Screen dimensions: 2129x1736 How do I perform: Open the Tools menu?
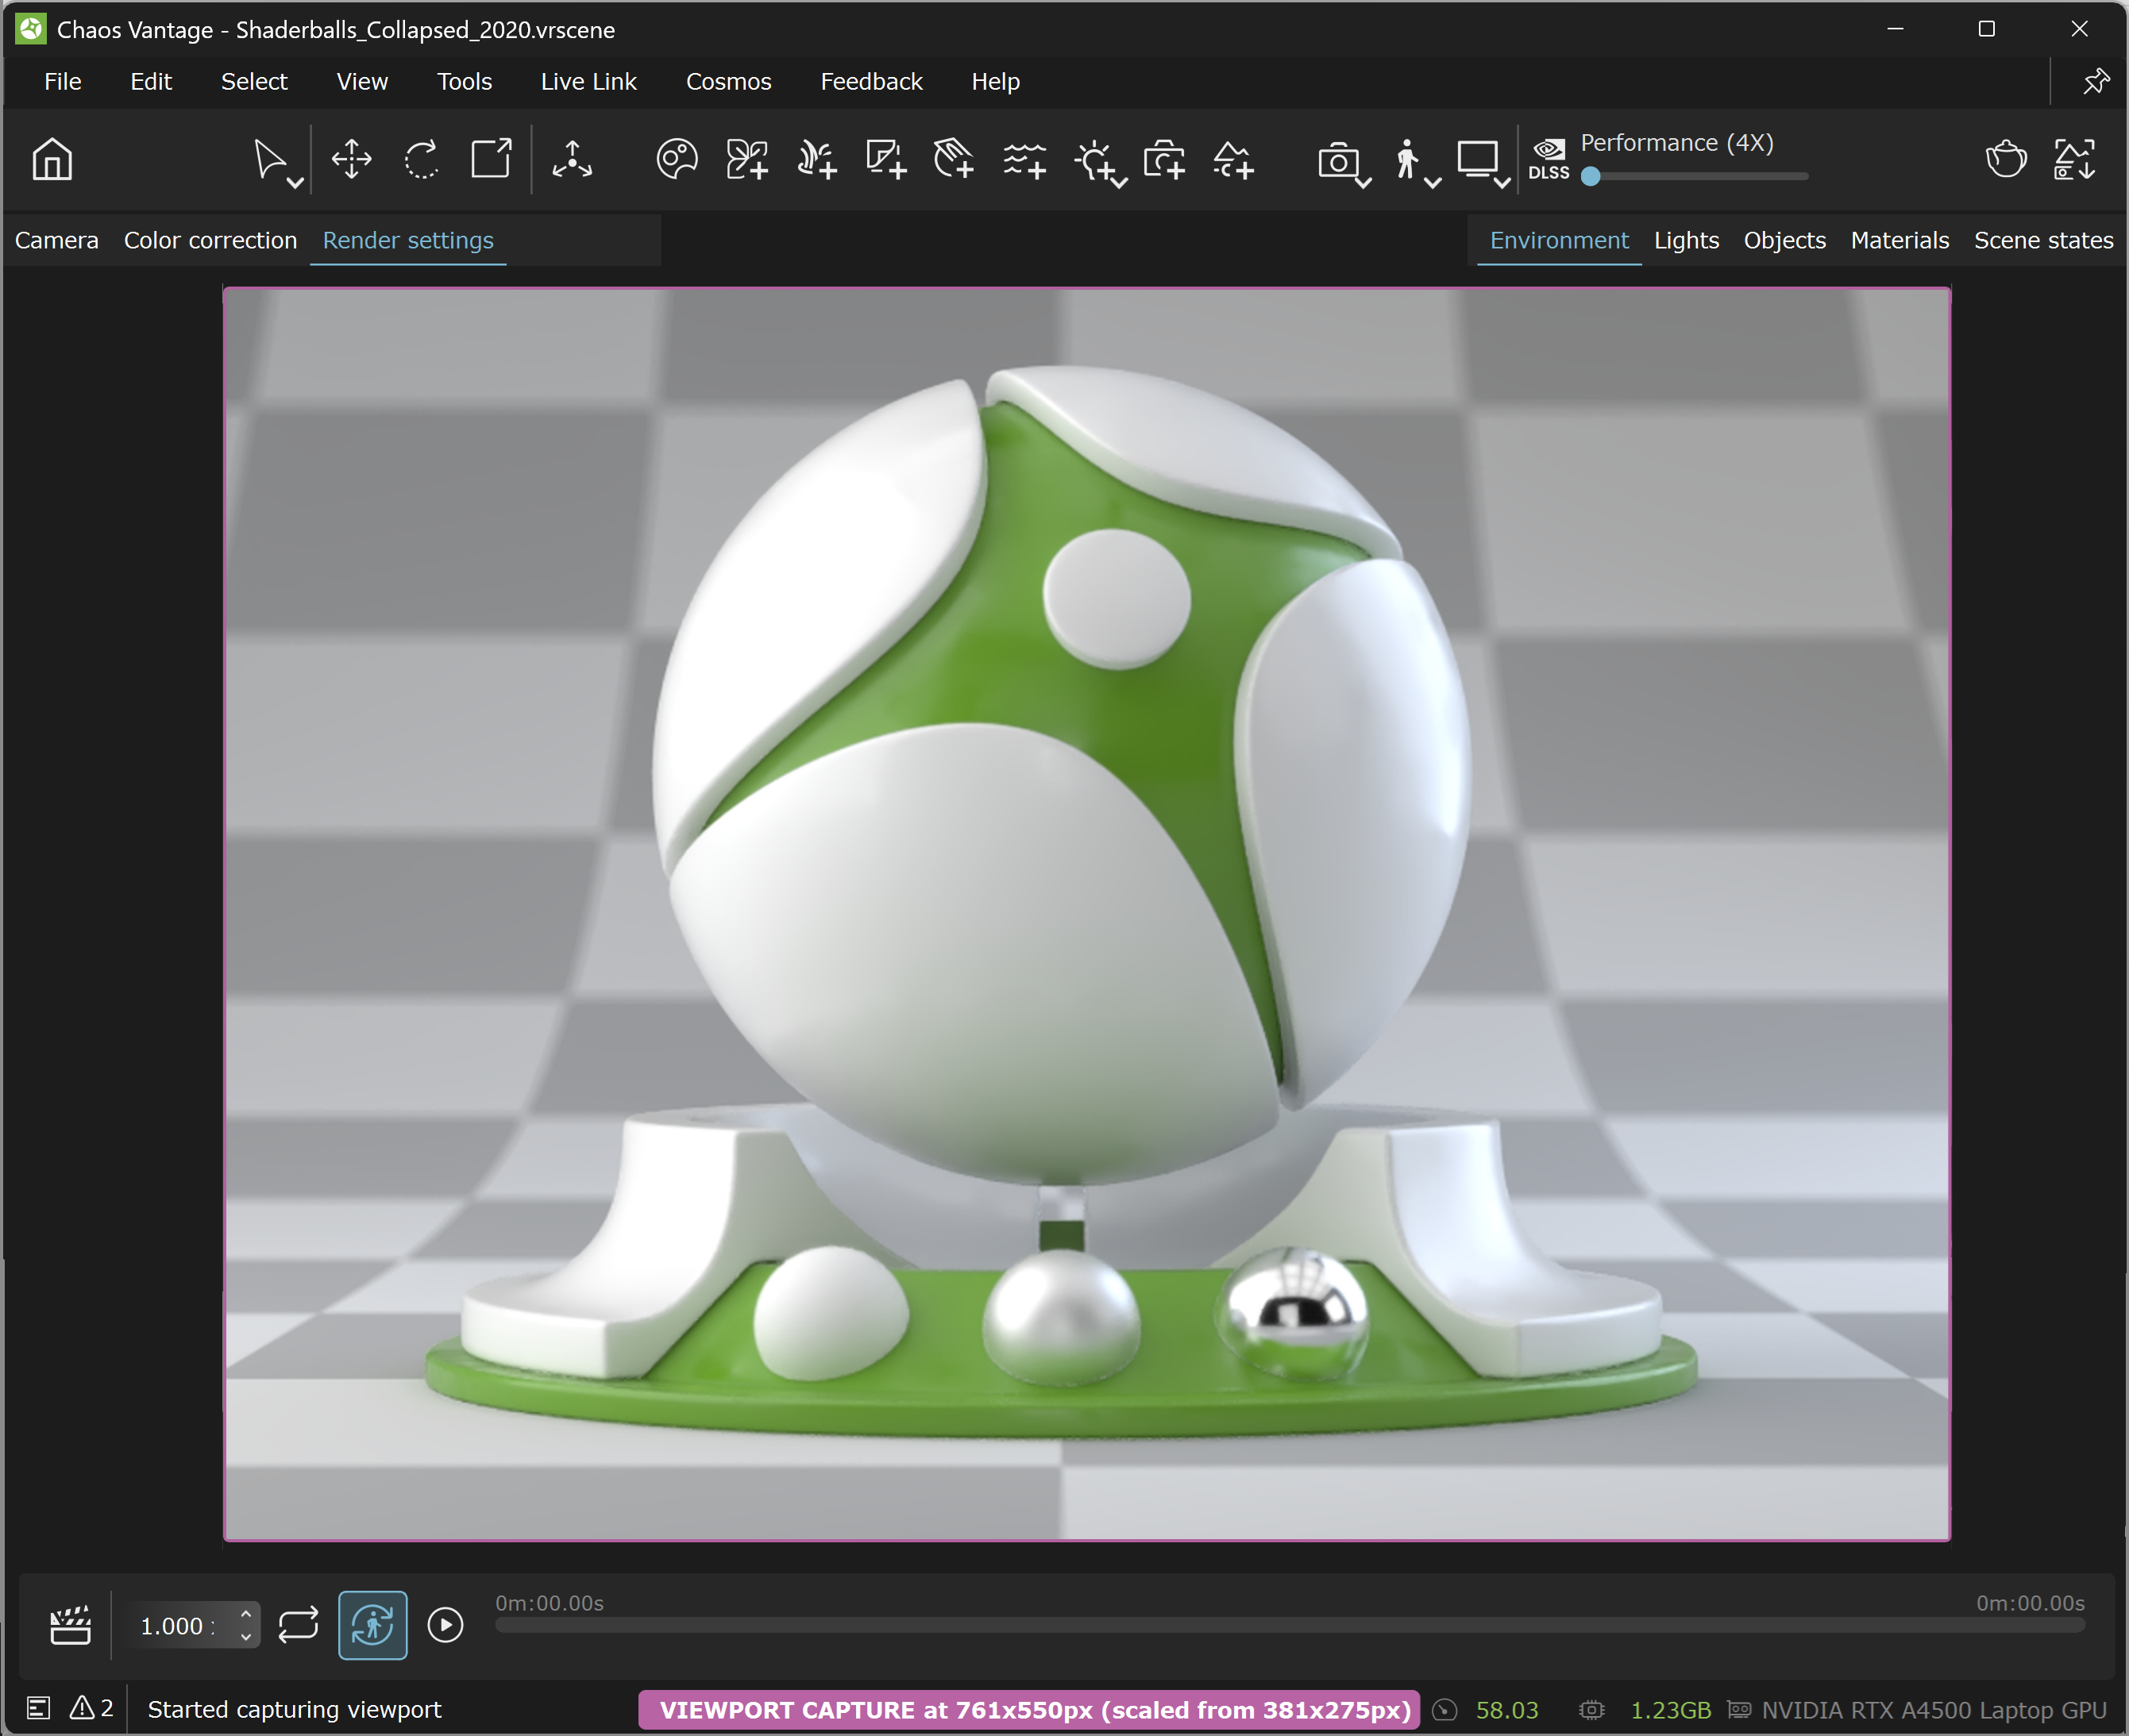[x=465, y=81]
